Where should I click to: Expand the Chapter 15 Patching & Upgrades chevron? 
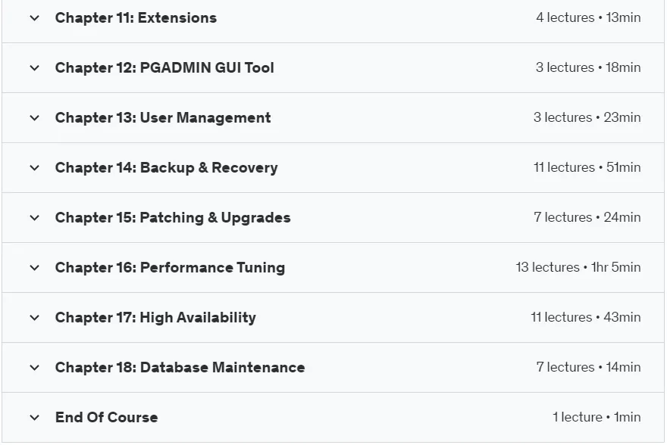click(x=34, y=218)
